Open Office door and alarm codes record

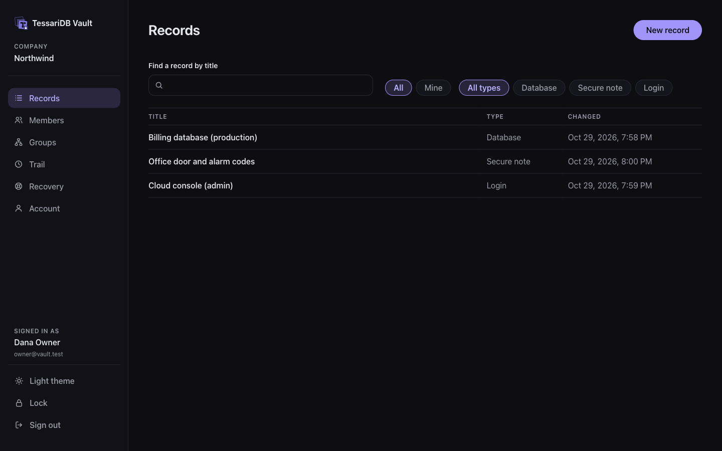point(202,161)
